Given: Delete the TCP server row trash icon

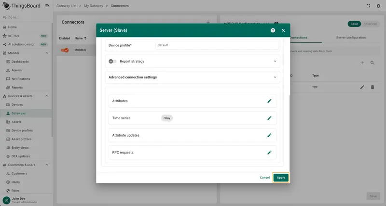Looking at the screenshot, I should (x=372, y=87).
